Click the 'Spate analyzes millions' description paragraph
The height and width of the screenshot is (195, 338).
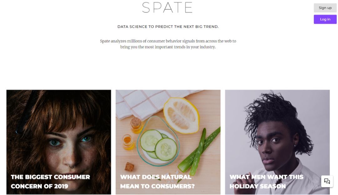point(168,44)
